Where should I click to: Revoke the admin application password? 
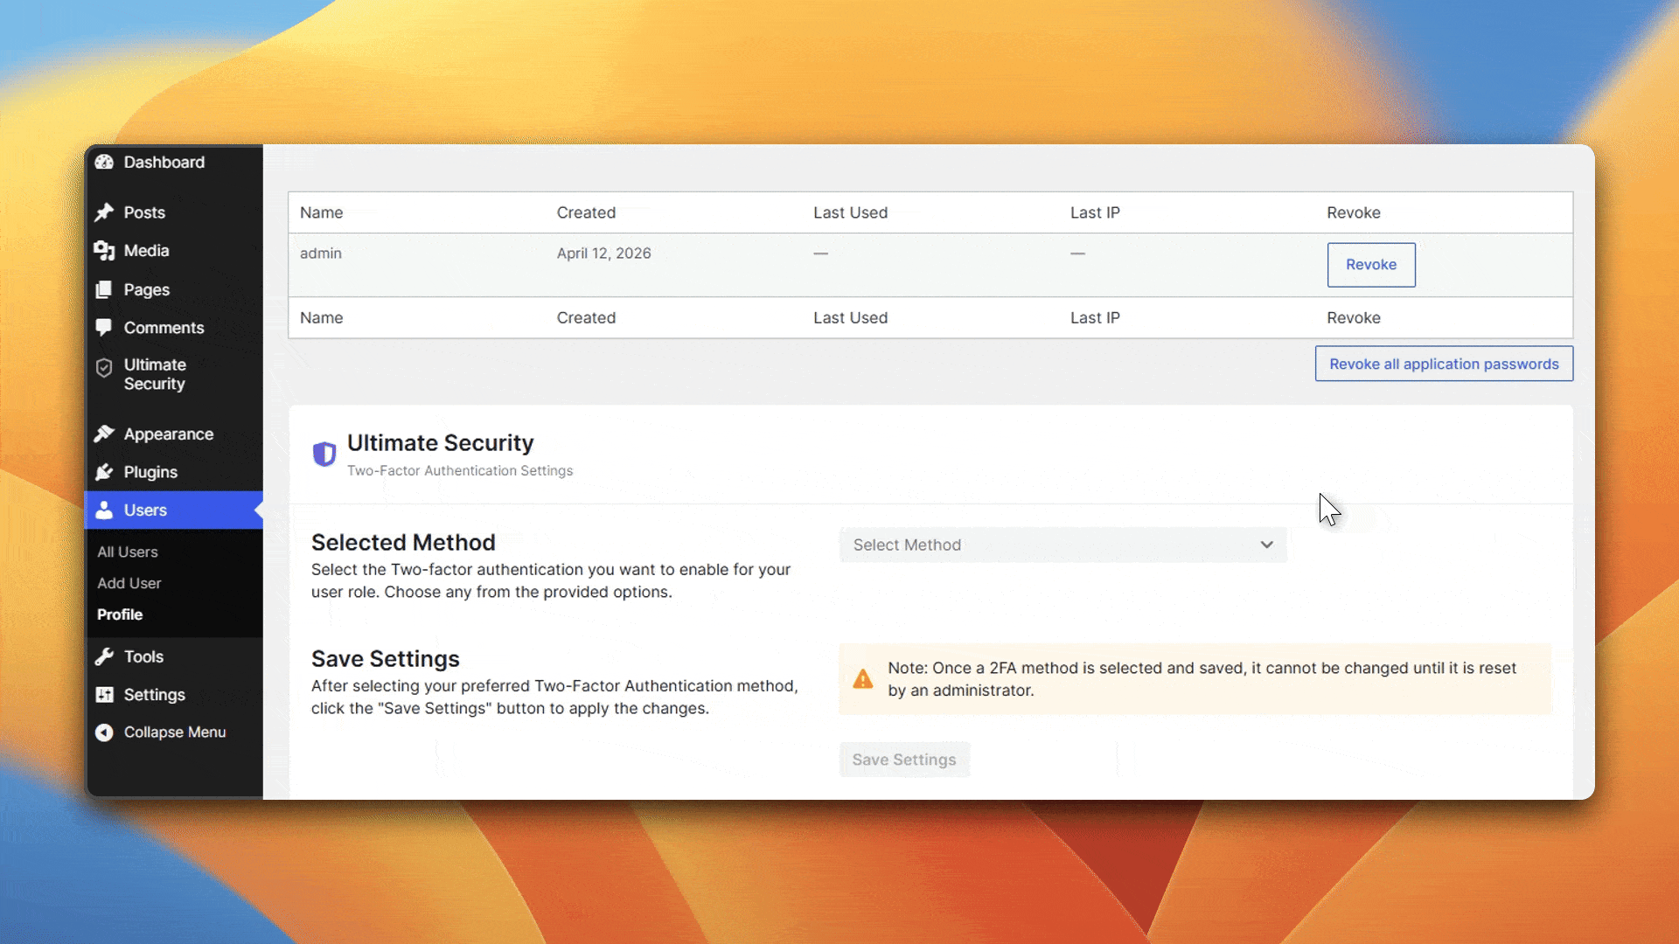click(x=1371, y=265)
